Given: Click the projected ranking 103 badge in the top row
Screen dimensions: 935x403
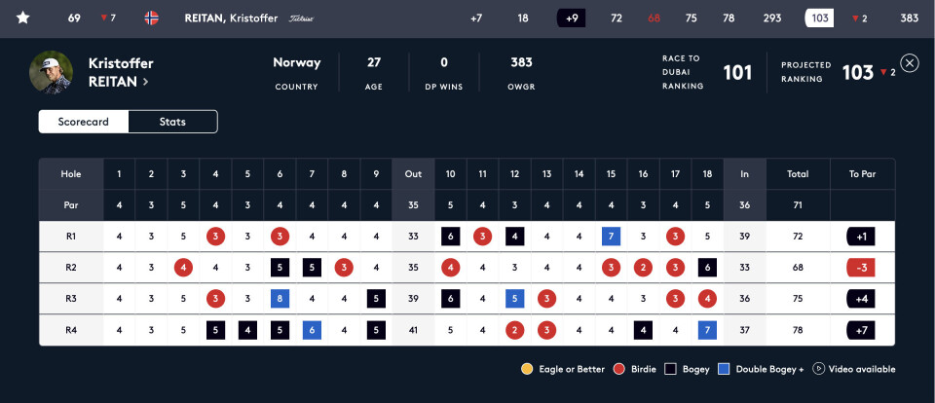Looking at the screenshot, I should point(820,18).
